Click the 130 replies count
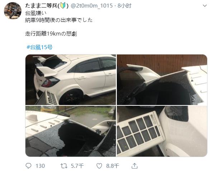The width and height of the screenshot is (210, 171). (40, 166)
